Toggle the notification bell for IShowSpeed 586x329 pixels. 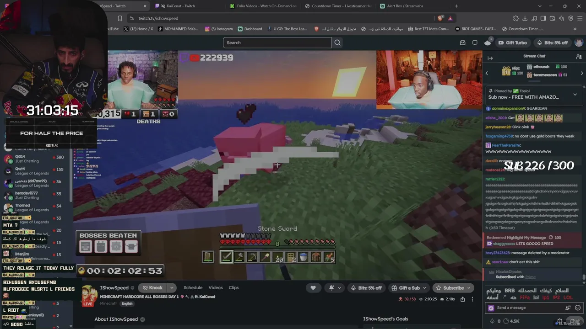click(334, 288)
